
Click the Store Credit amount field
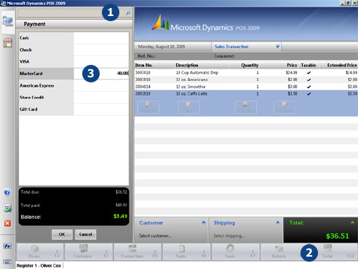pyautogui.click(x=101, y=98)
